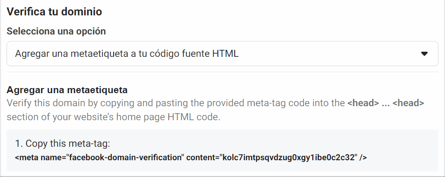The height and width of the screenshot is (177, 445).
Task: Click the content value kolc7imtpsqvdzug0xgy1ibe0c2c32
Action: (x=288, y=157)
